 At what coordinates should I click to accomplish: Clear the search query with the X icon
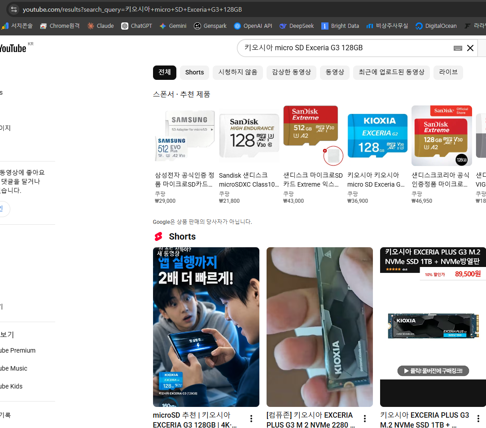(x=470, y=48)
